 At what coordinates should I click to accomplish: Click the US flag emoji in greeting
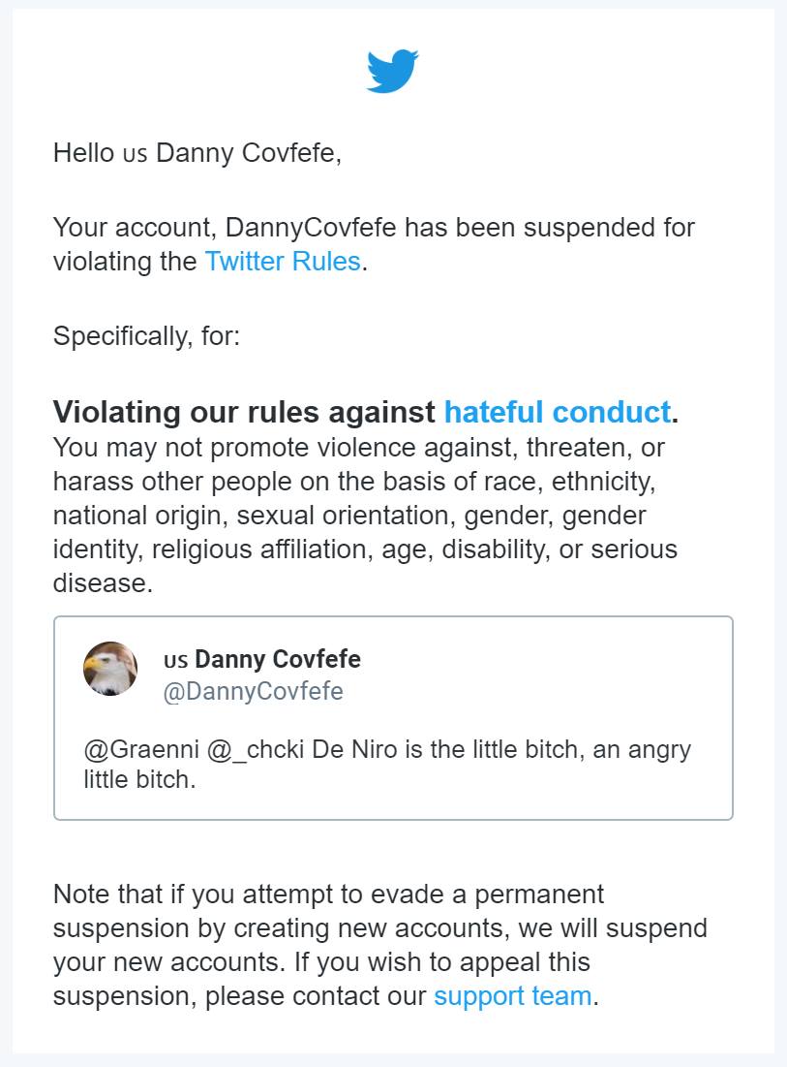[x=136, y=154]
